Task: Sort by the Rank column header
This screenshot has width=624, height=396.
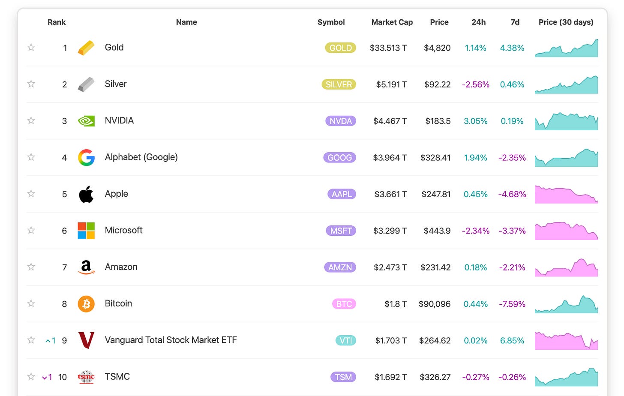Action: [57, 22]
